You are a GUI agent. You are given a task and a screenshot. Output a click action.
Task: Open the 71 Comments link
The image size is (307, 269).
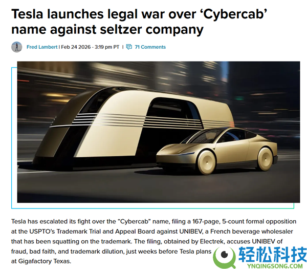coord(150,47)
